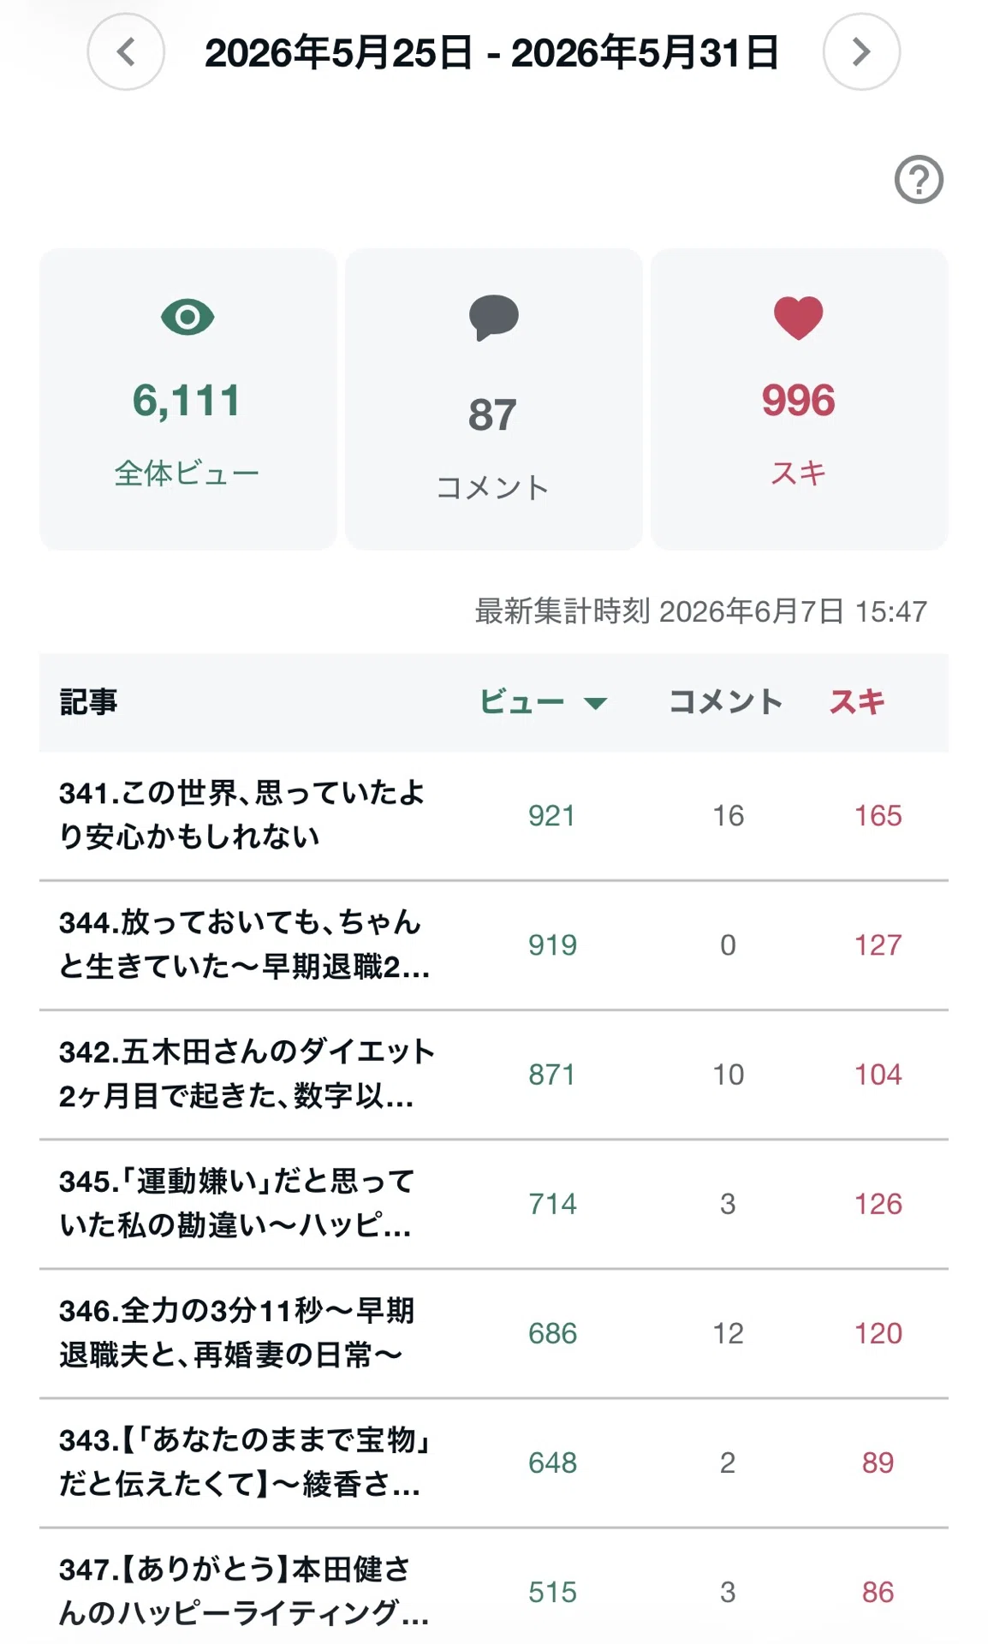The height and width of the screenshot is (1644, 988).
Task: Sort table by コメント column header
Action: point(725,702)
